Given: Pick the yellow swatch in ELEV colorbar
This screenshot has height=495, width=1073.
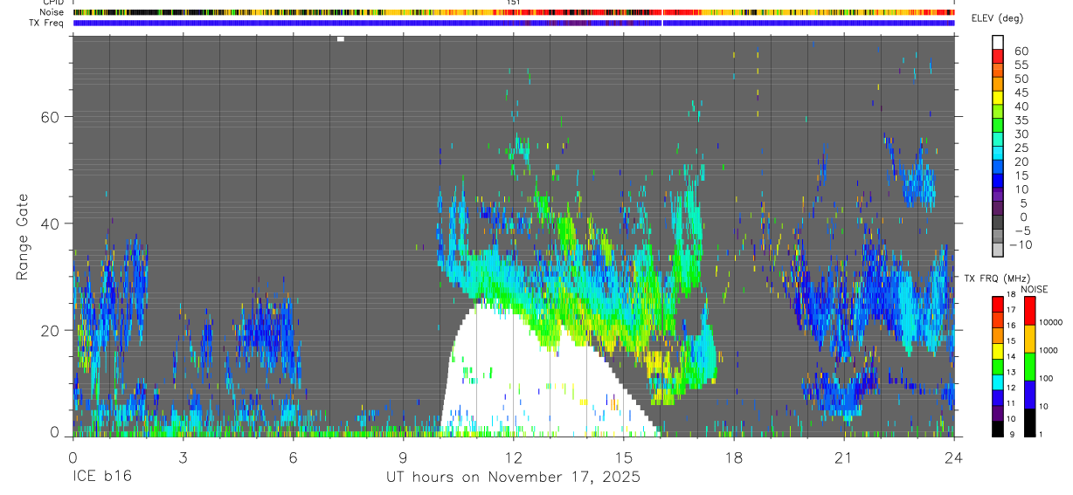Looking at the screenshot, I should click(998, 98).
